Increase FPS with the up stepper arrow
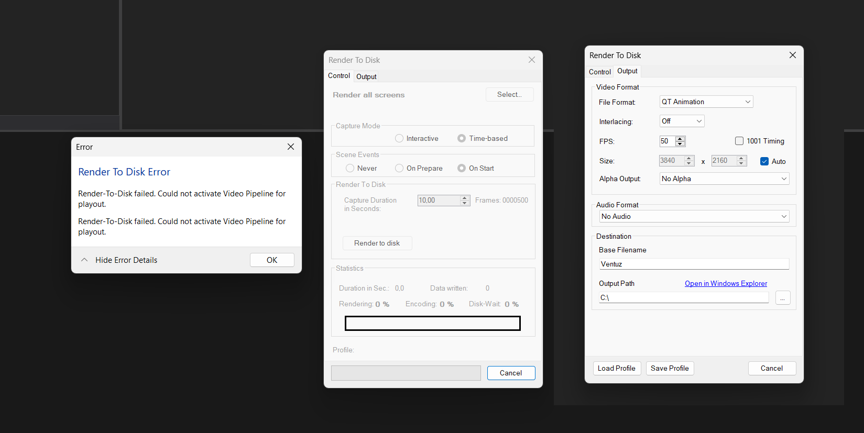This screenshot has width=864, height=433. (680, 139)
